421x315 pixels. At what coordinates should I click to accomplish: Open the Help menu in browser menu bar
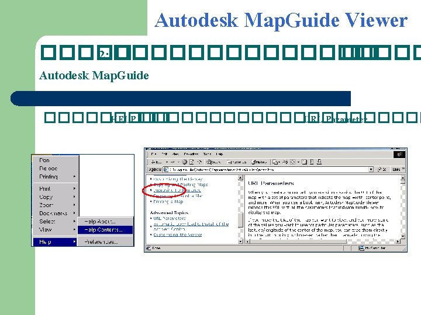point(220,154)
